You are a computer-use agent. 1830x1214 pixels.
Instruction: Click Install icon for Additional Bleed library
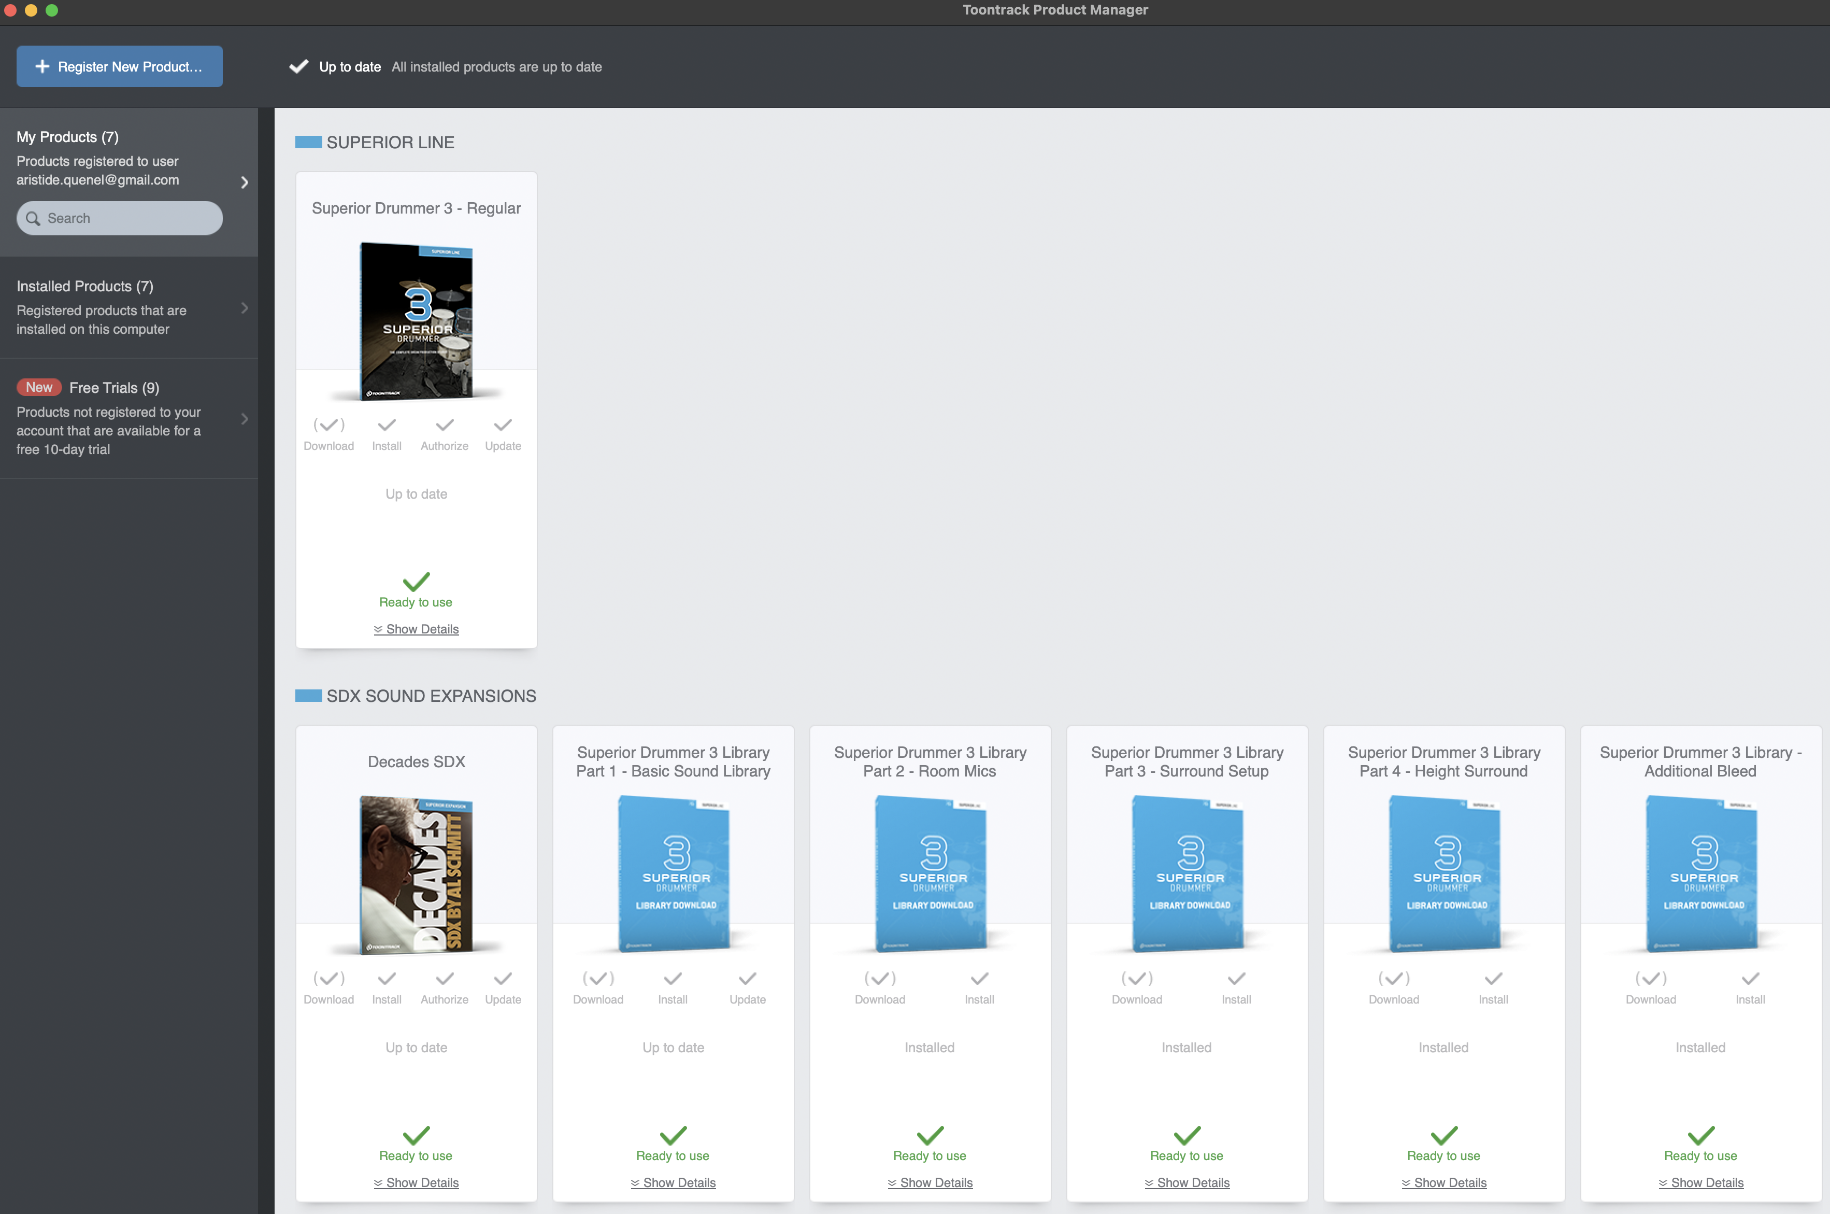[1750, 979]
